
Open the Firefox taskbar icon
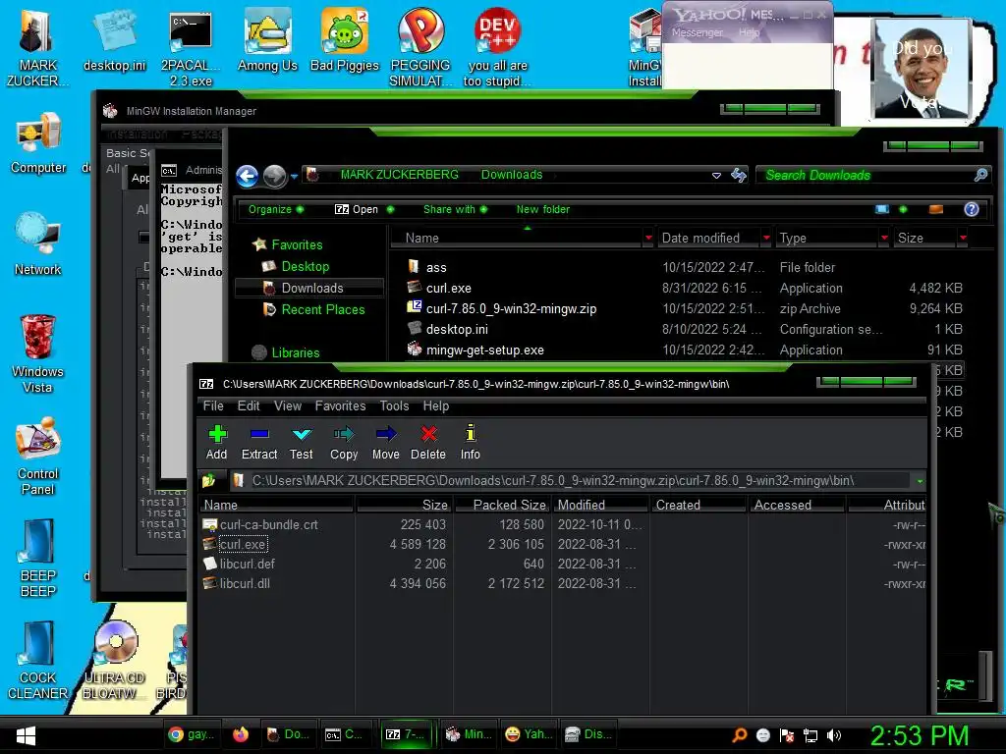(241, 734)
